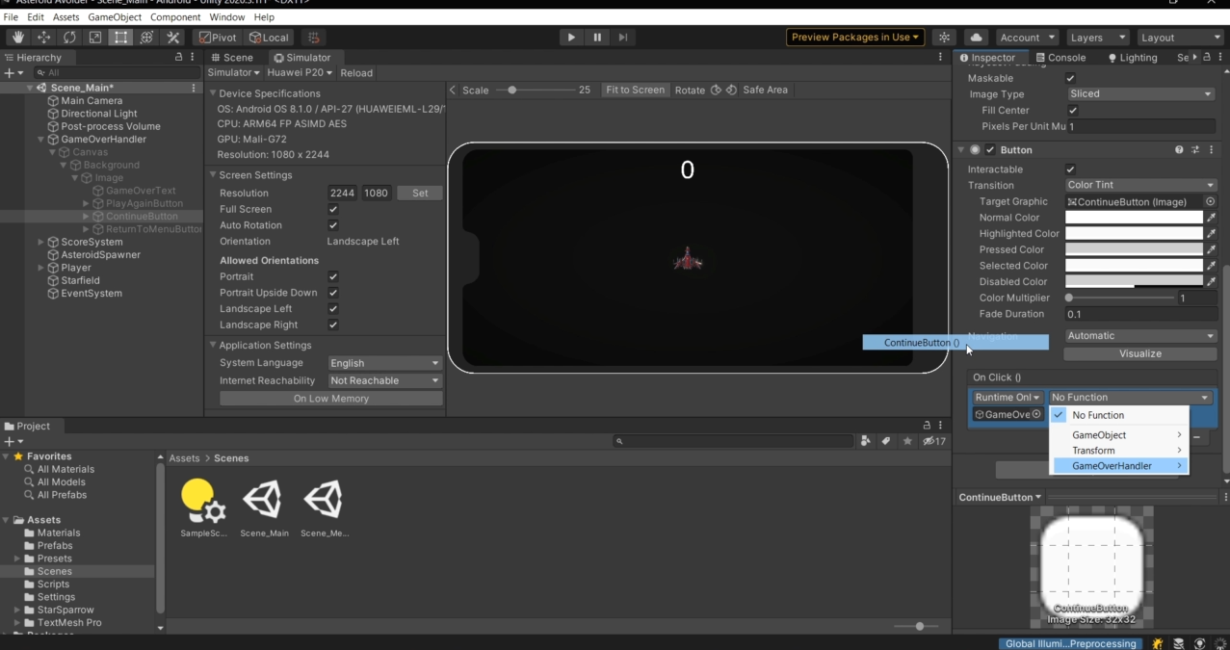Screen dimensions: 1230x650
Task: Open Pressed Color eyedropper
Action: pos(1211,249)
